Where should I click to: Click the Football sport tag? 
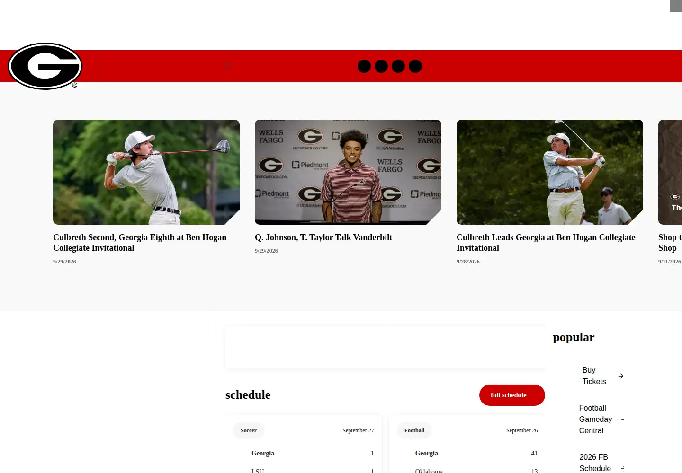coord(414,430)
